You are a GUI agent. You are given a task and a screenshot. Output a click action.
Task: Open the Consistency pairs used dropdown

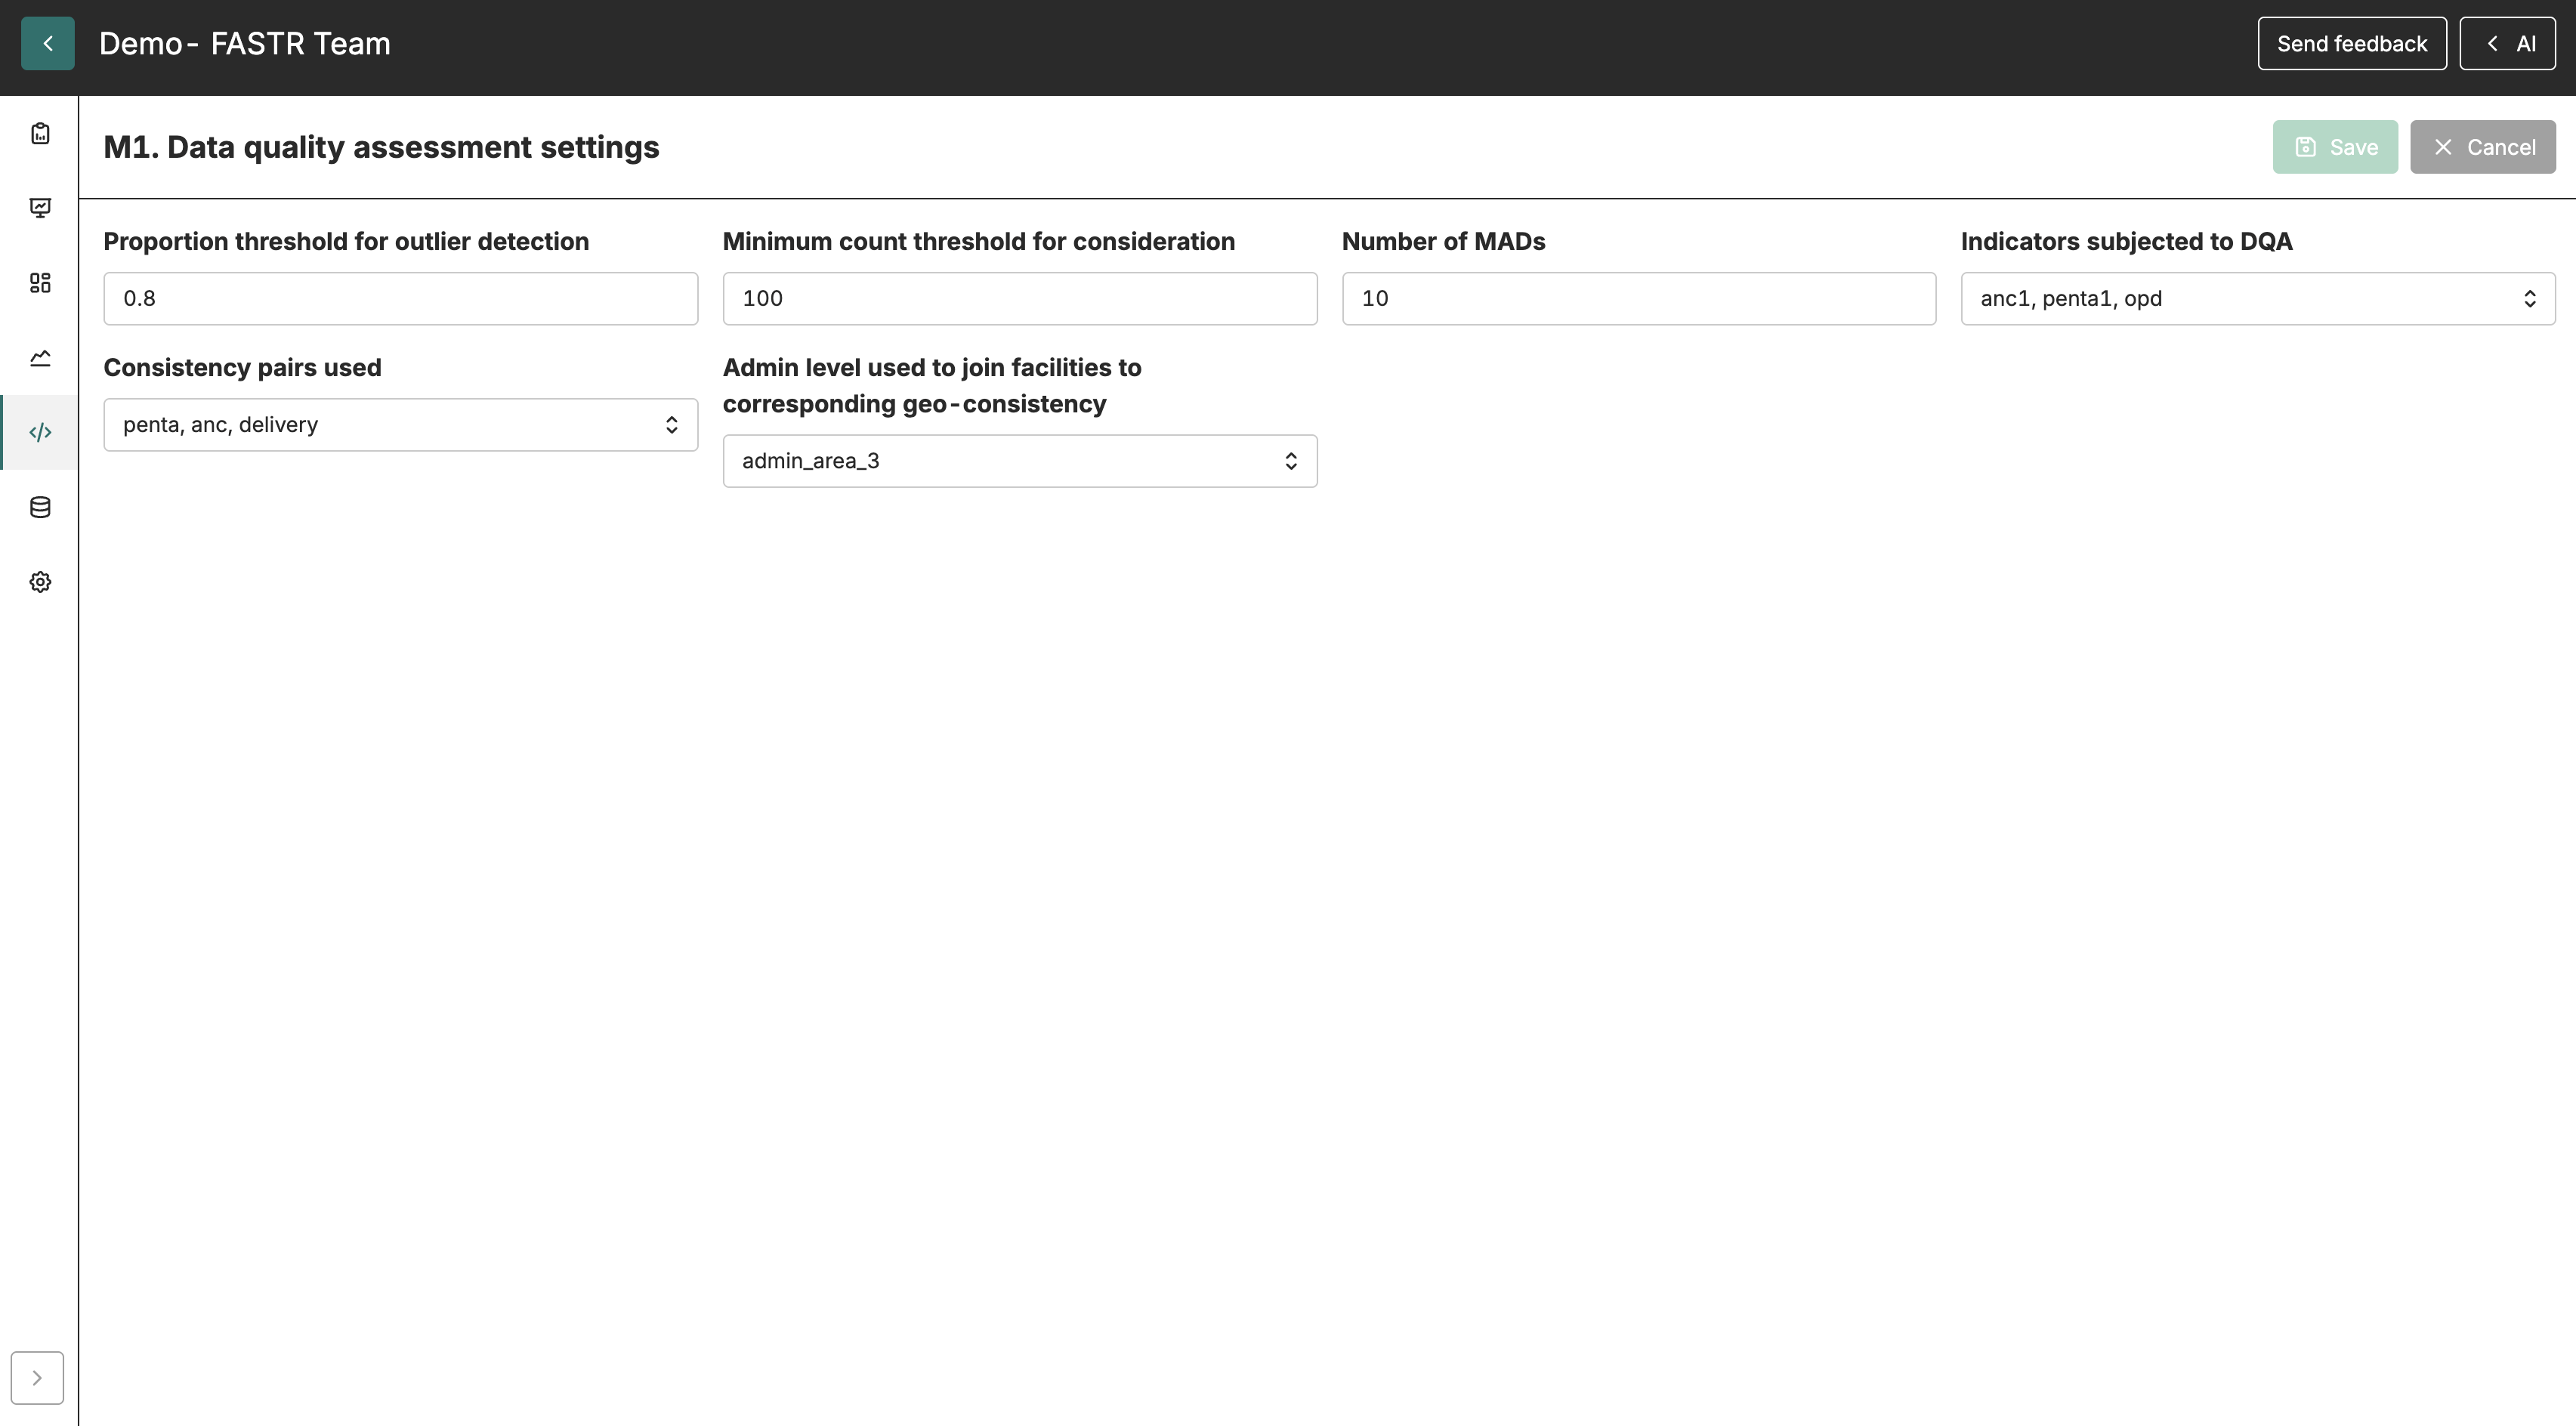(401, 424)
